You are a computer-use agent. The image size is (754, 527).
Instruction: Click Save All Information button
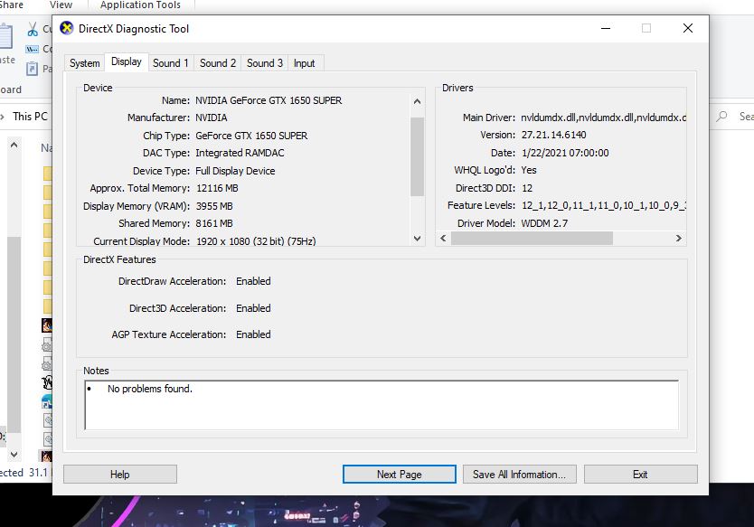point(519,475)
